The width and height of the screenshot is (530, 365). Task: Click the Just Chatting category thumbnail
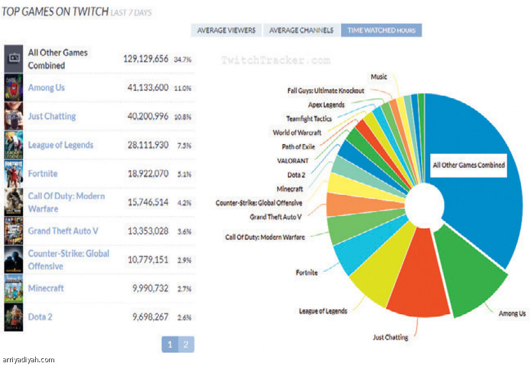13,116
